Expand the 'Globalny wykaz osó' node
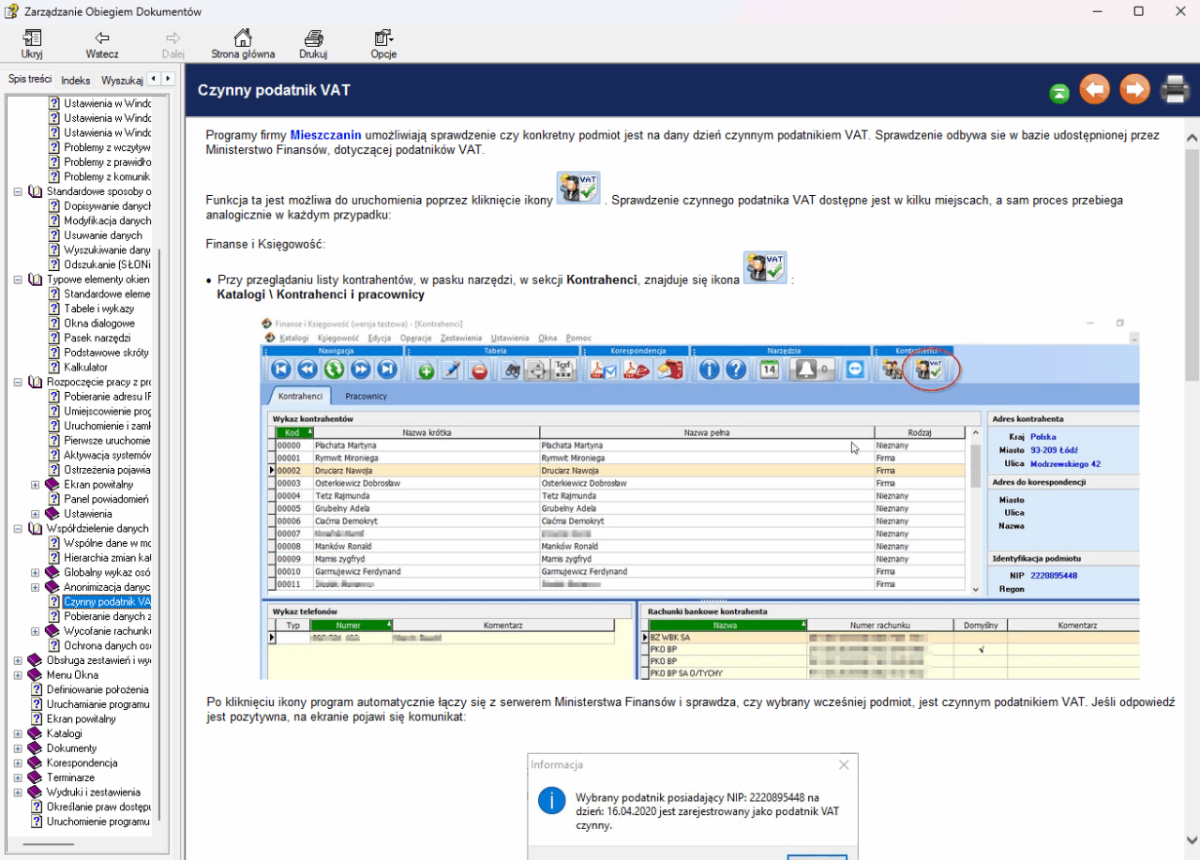 [x=35, y=572]
